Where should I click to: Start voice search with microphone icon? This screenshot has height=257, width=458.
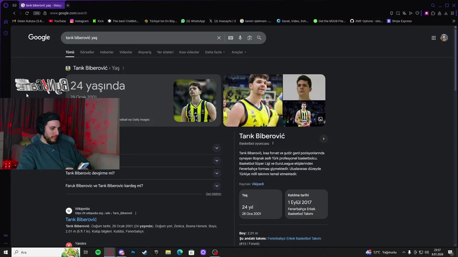[240, 38]
